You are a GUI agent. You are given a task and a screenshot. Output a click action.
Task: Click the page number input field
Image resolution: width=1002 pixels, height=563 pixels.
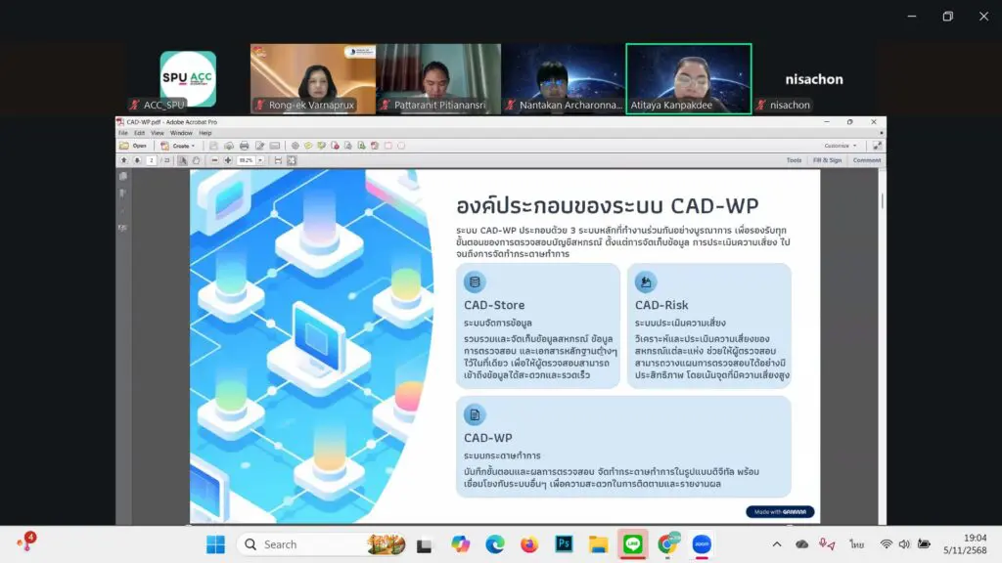click(x=152, y=160)
